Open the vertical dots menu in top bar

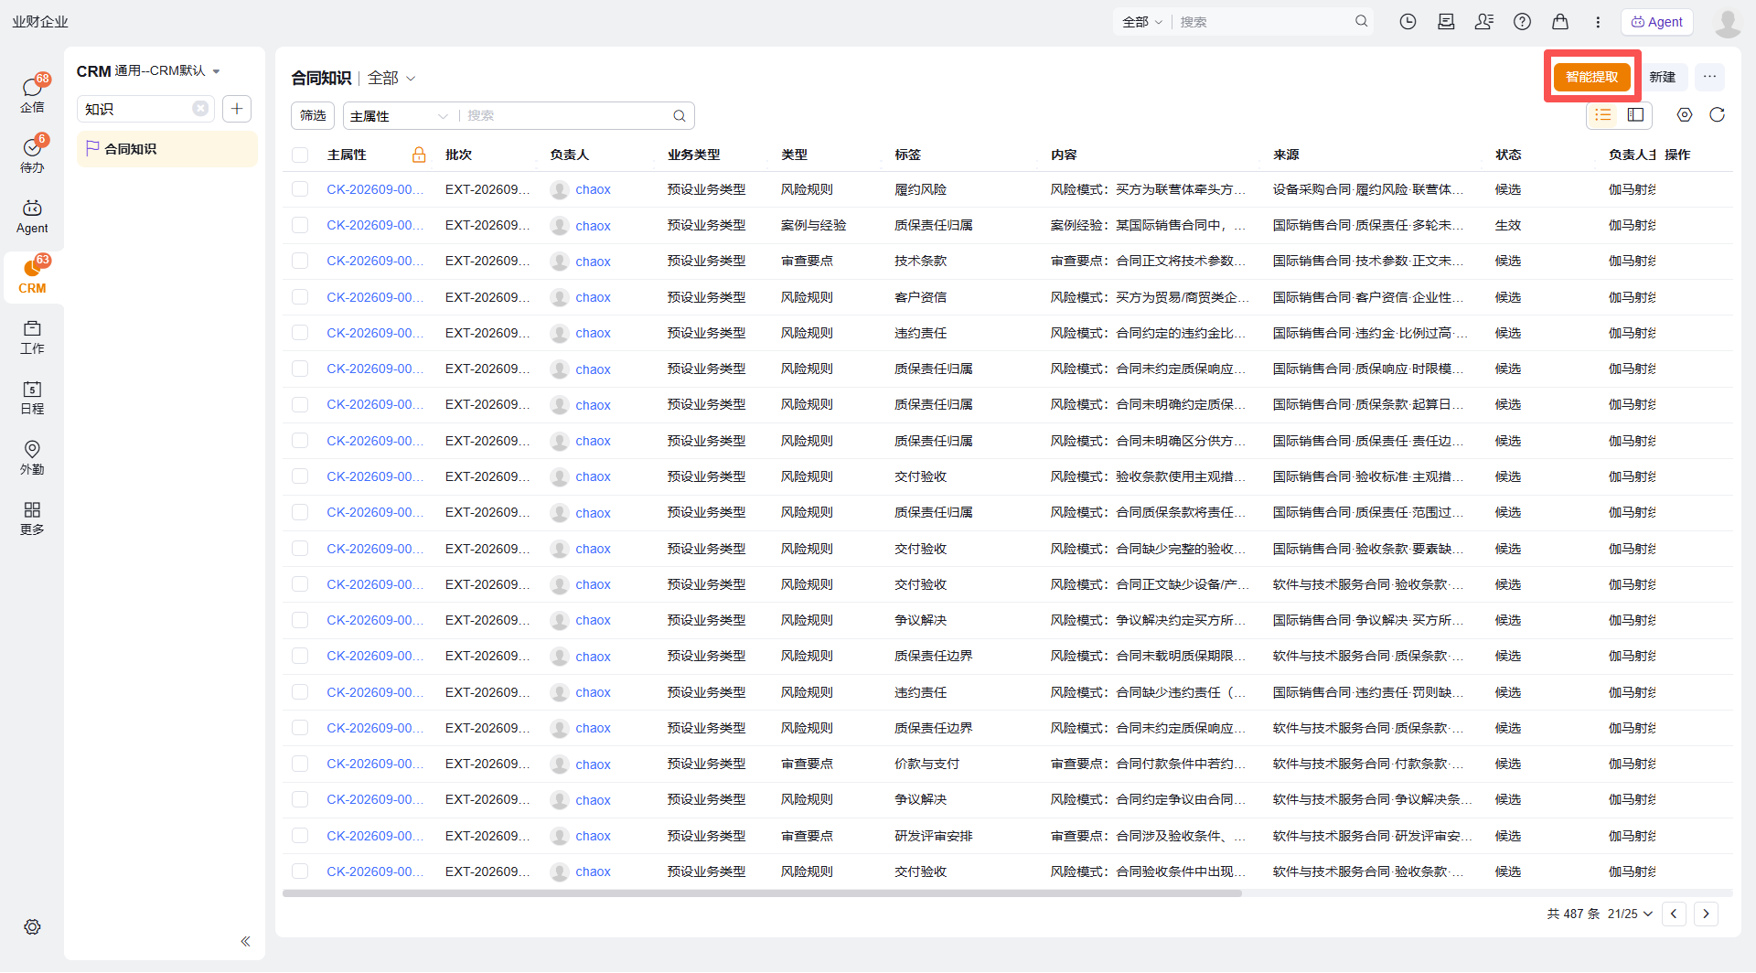1598,22
